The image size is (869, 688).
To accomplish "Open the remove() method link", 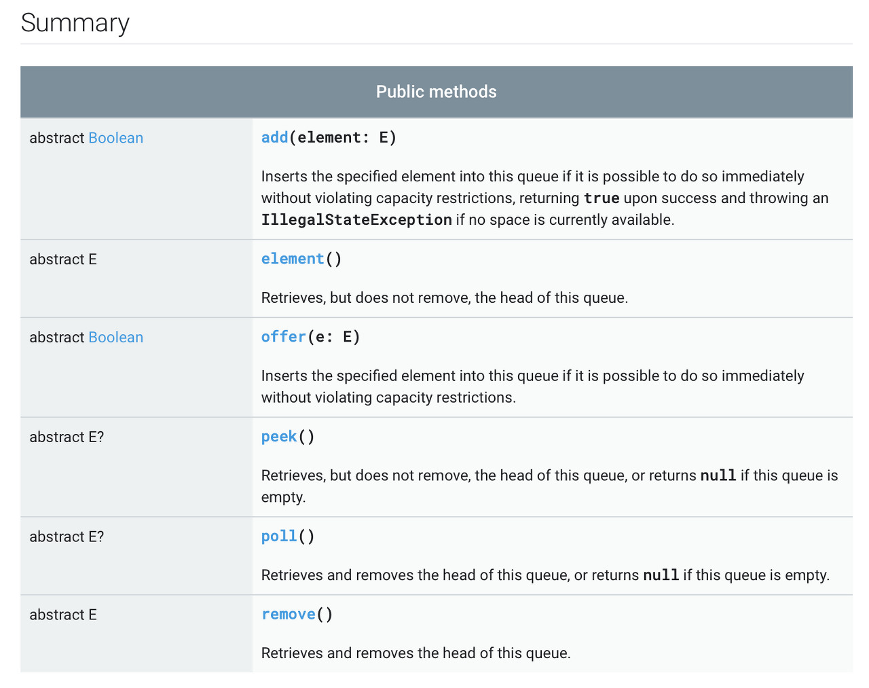I will pyautogui.click(x=289, y=615).
